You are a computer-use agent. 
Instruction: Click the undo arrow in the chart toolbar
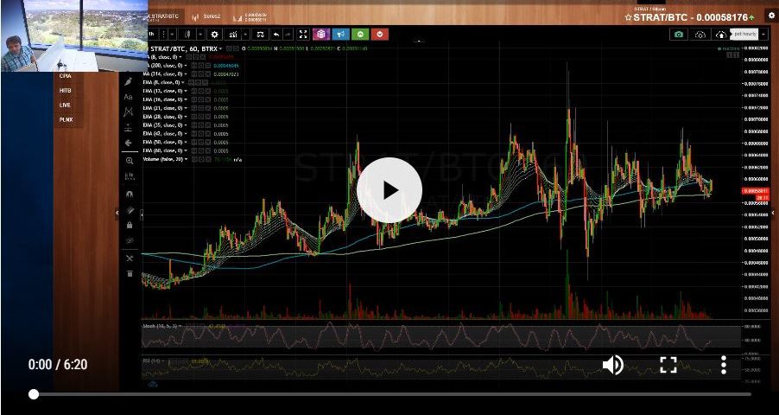tap(275, 35)
